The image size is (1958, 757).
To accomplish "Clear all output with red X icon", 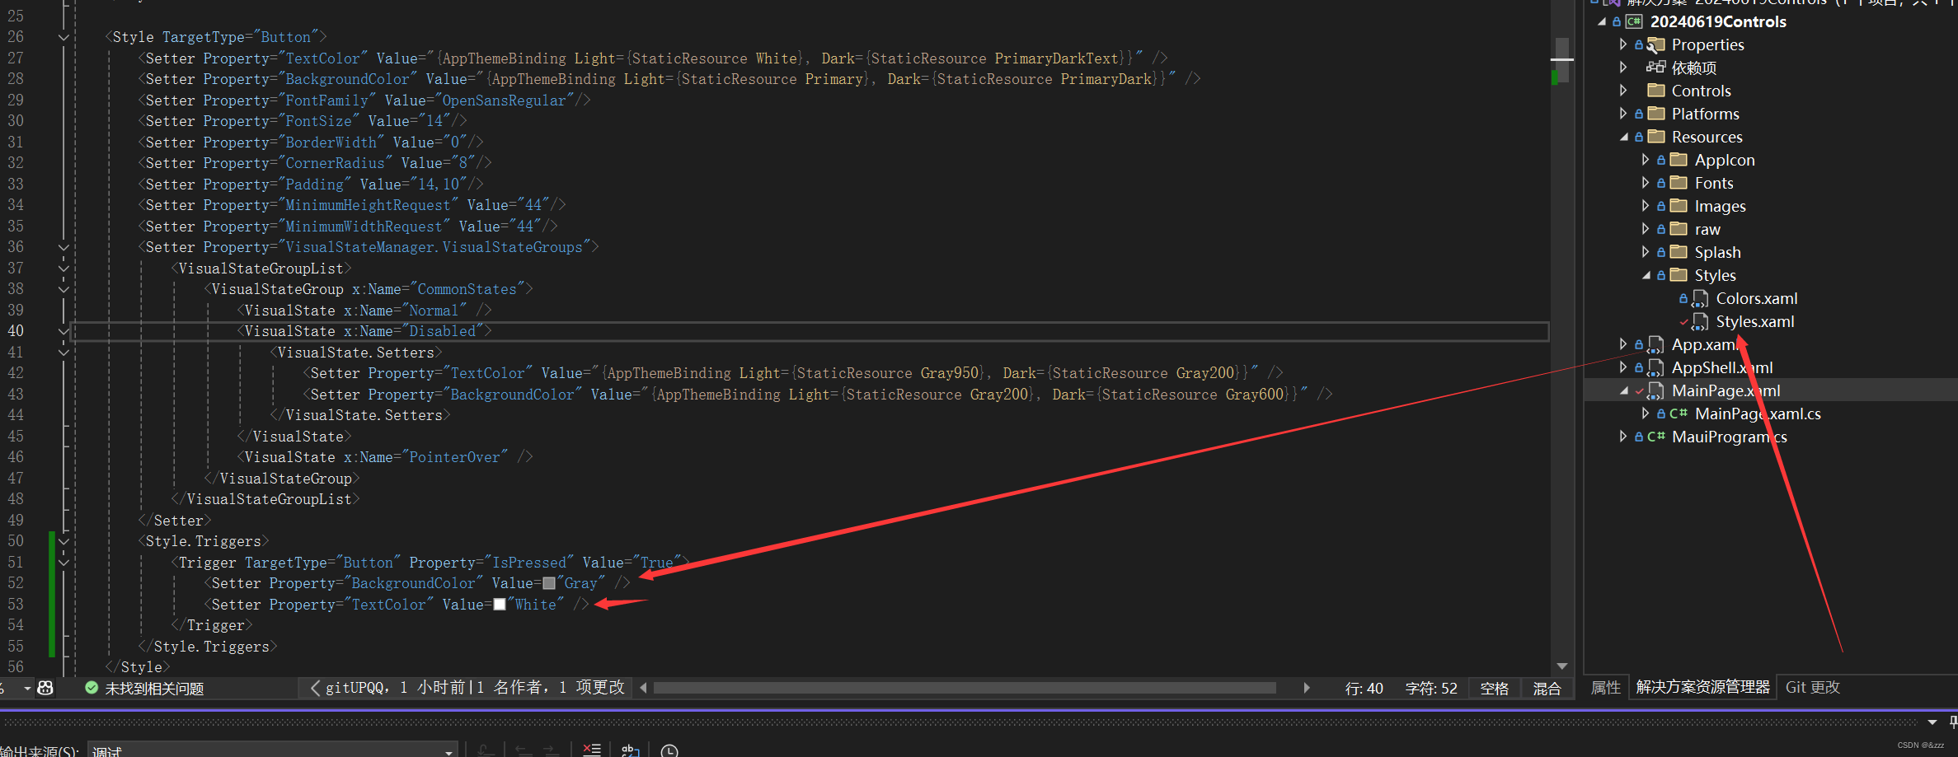I will pyautogui.click(x=592, y=750).
